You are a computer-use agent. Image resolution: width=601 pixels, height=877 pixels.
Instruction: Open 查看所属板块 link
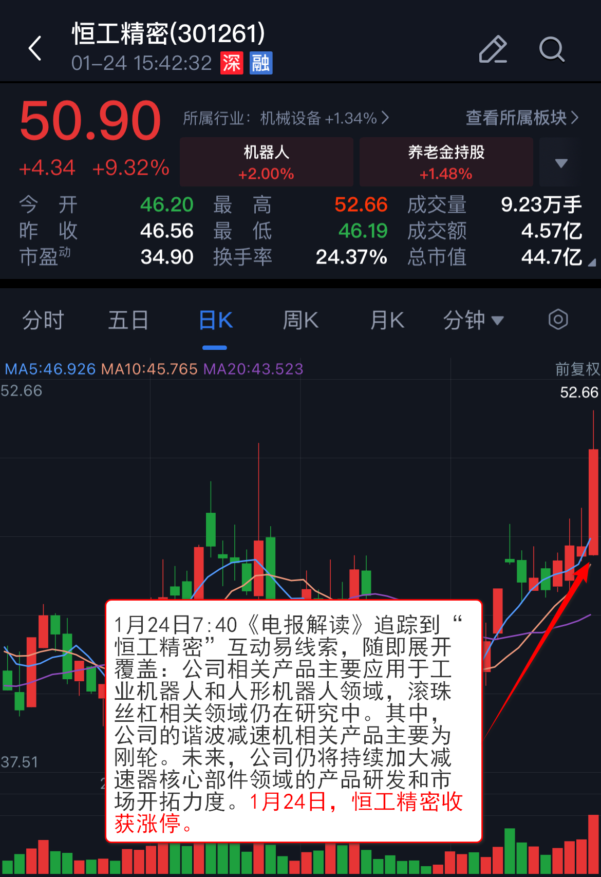point(522,118)
